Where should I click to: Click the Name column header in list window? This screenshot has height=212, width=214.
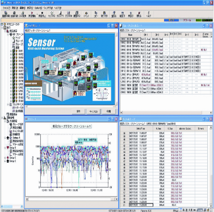coord(130,35)
